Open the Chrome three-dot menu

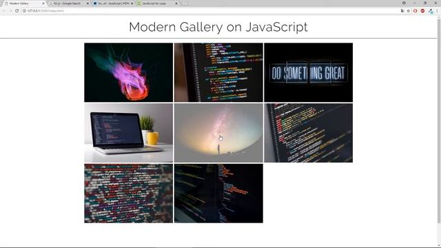pos(438,11)
